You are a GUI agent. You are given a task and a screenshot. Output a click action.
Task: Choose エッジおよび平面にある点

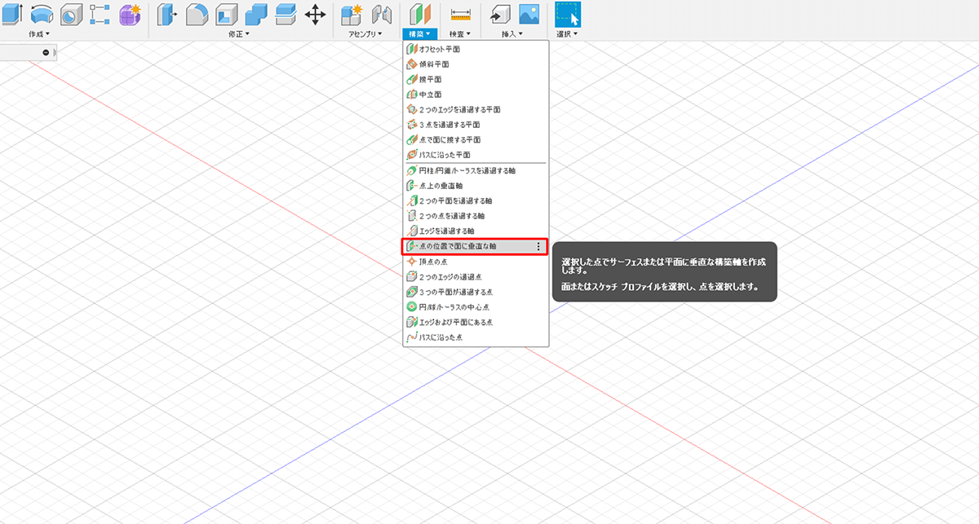pos(476,322)
